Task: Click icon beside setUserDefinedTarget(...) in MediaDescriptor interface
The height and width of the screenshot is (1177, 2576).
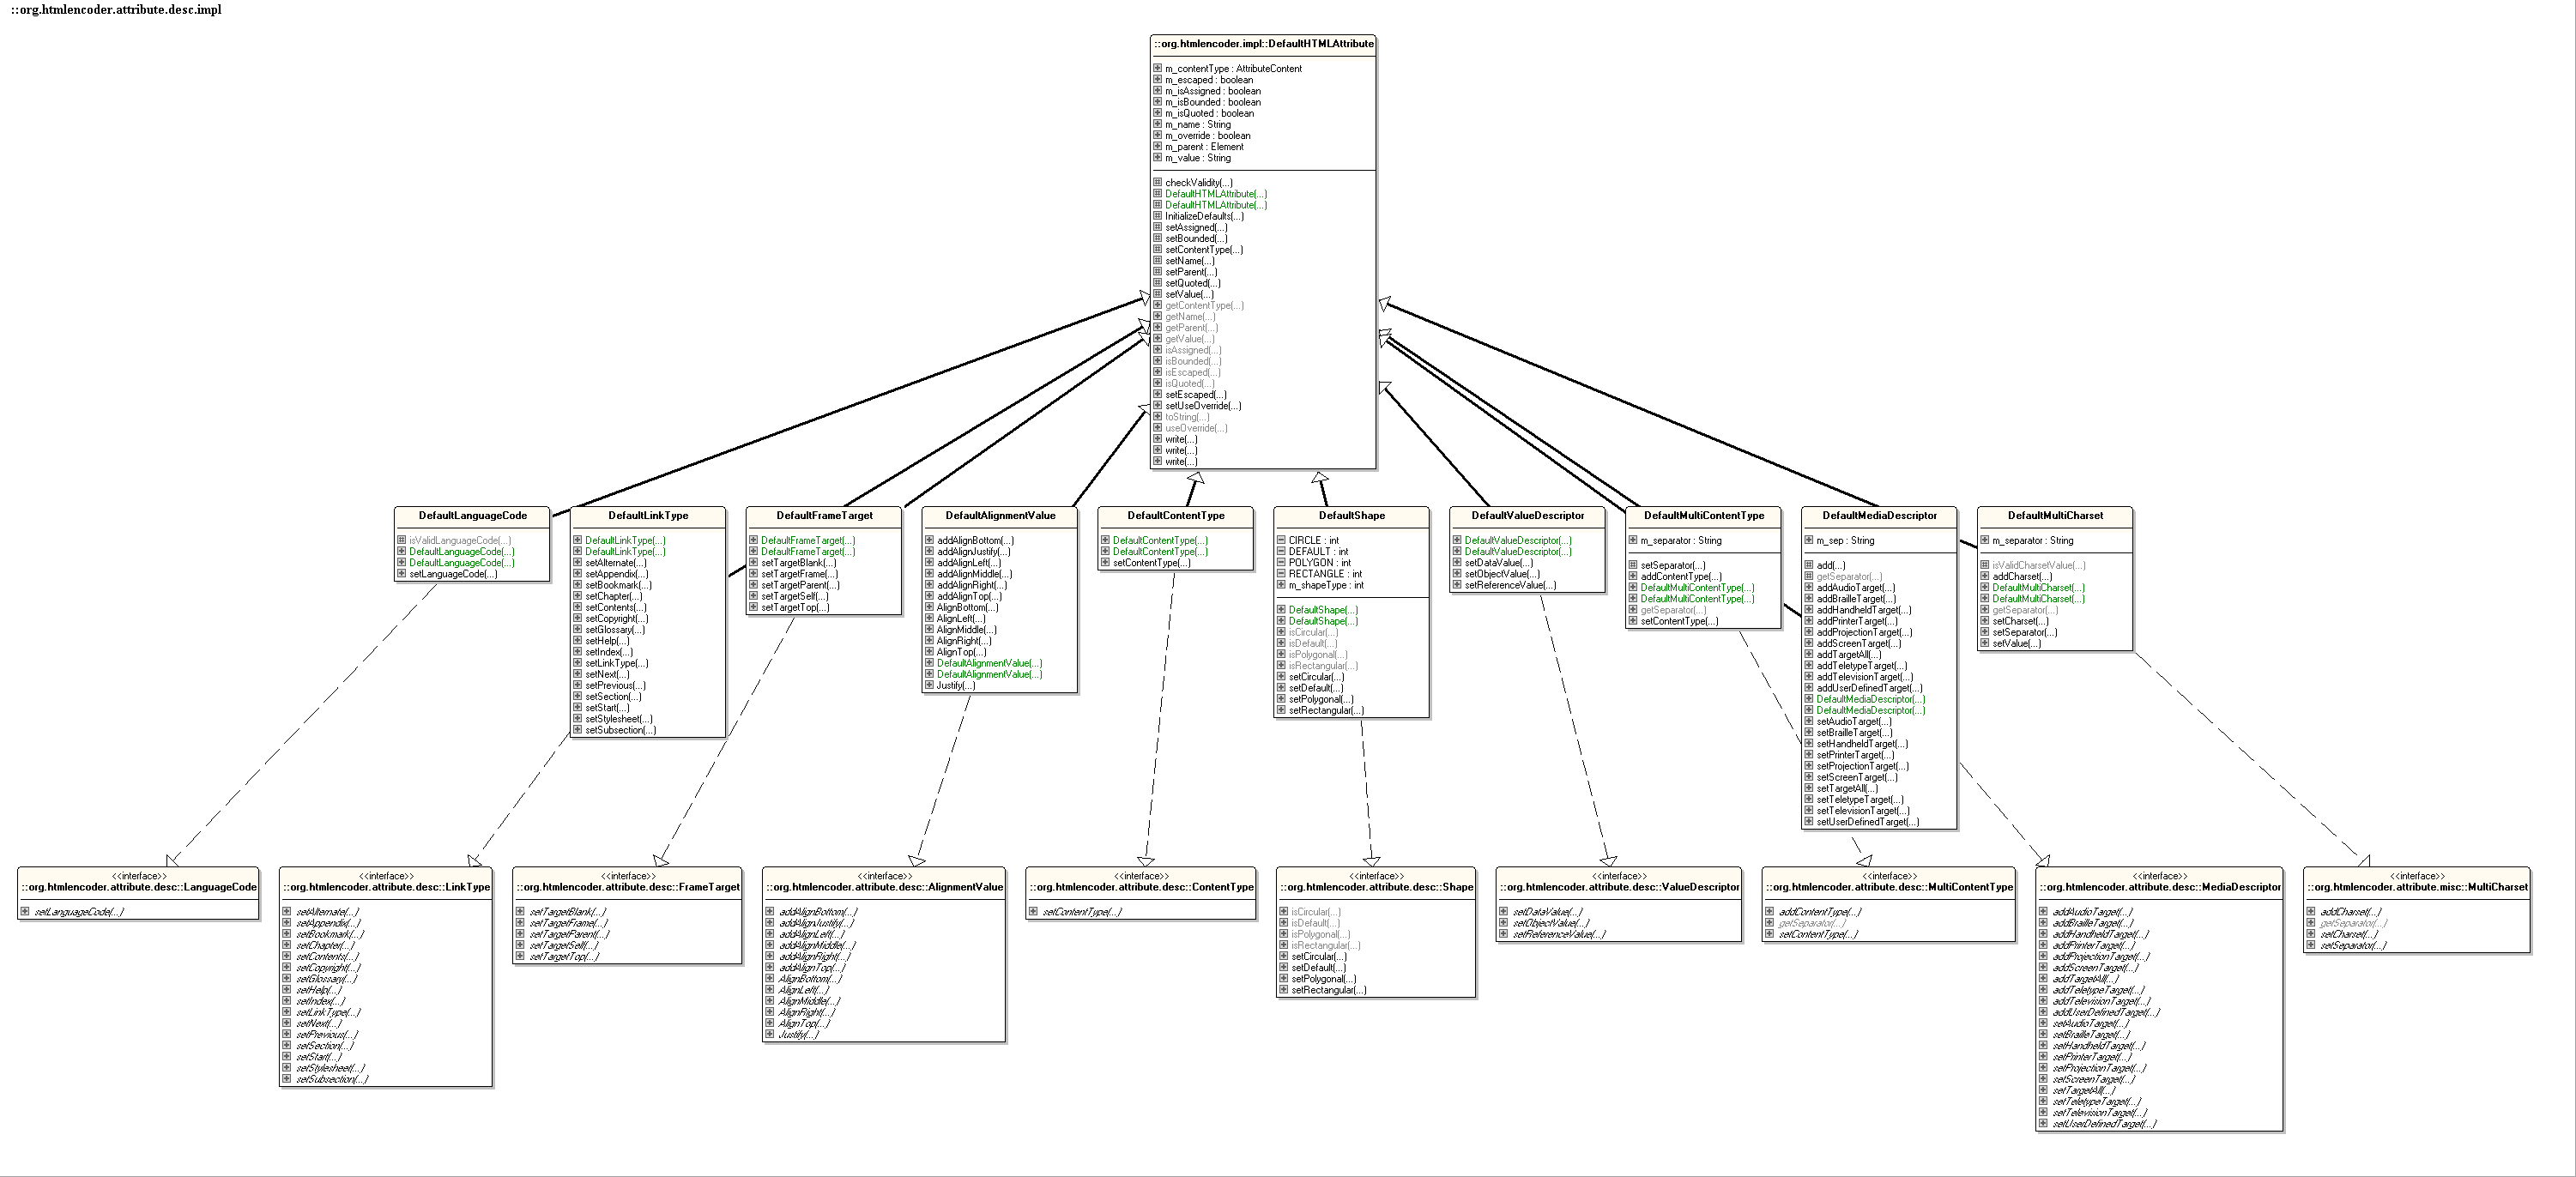Action: (x=2043, y=1124)
